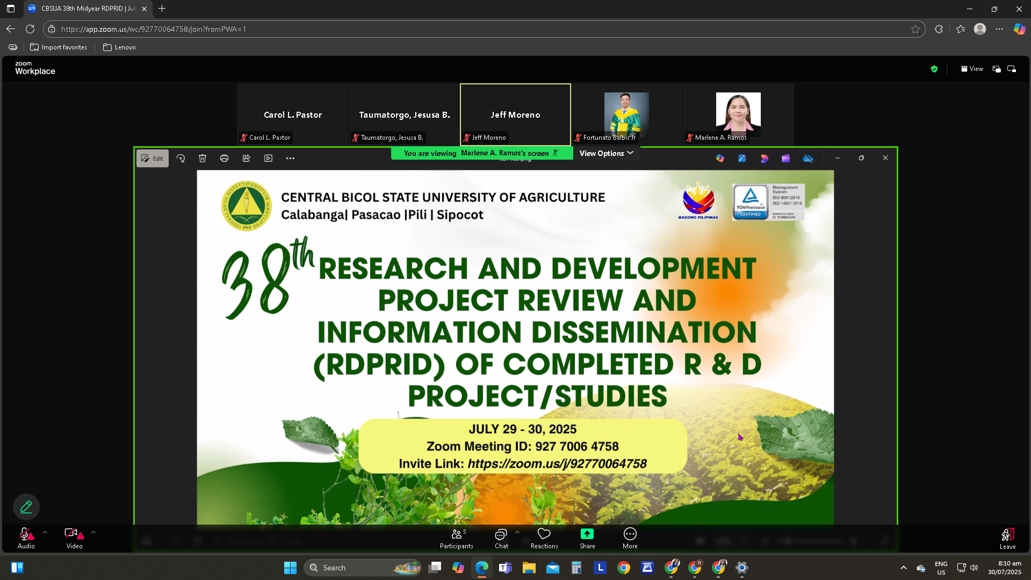Select Jeff Moreno's participant tile
This screenshot has width=1031, height=580.
[x=515, y=114]
